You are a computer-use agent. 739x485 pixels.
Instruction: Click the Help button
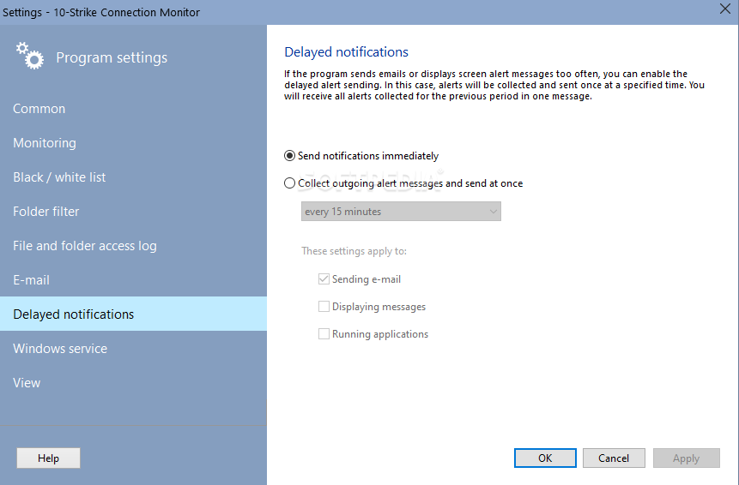[49, 458]
